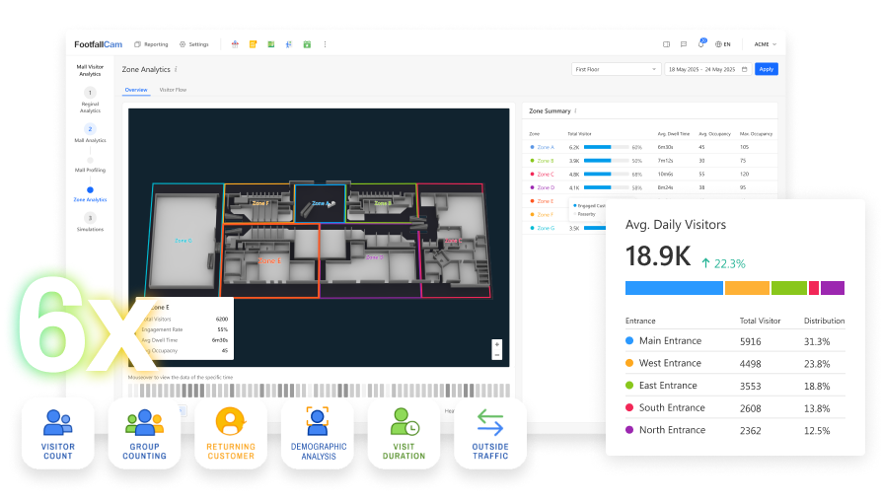This screenshot has width=881, height=504.
Task: Toggle the side panel layout icon
Action: [666, 44]
